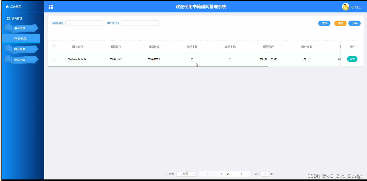
Task: Open the 后台首页 menu item
Action: click(15, 7)
